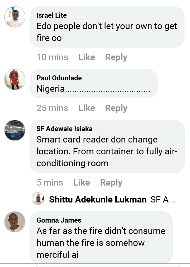Like Israel Lite's comment
Image resolution: width=190 pixels, height=267 pixels.
tap(87, 57)
